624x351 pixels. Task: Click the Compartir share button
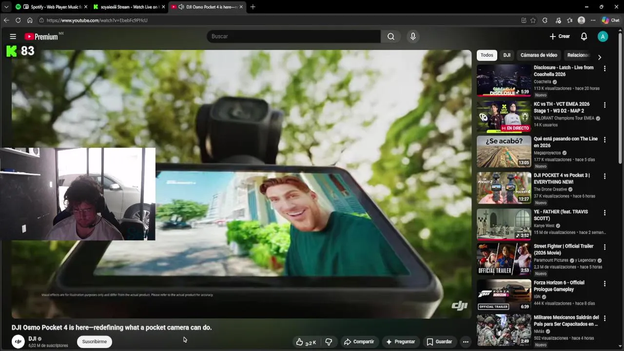pos(359,342)
